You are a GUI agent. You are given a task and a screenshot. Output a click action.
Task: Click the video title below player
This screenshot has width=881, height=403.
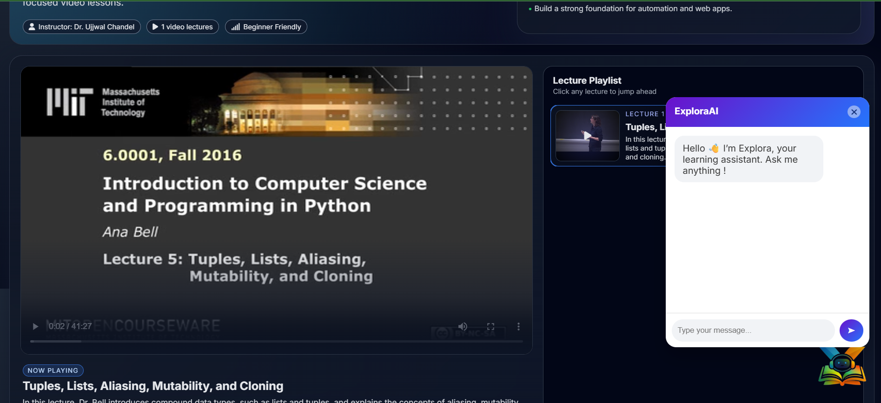pos(153,386)
